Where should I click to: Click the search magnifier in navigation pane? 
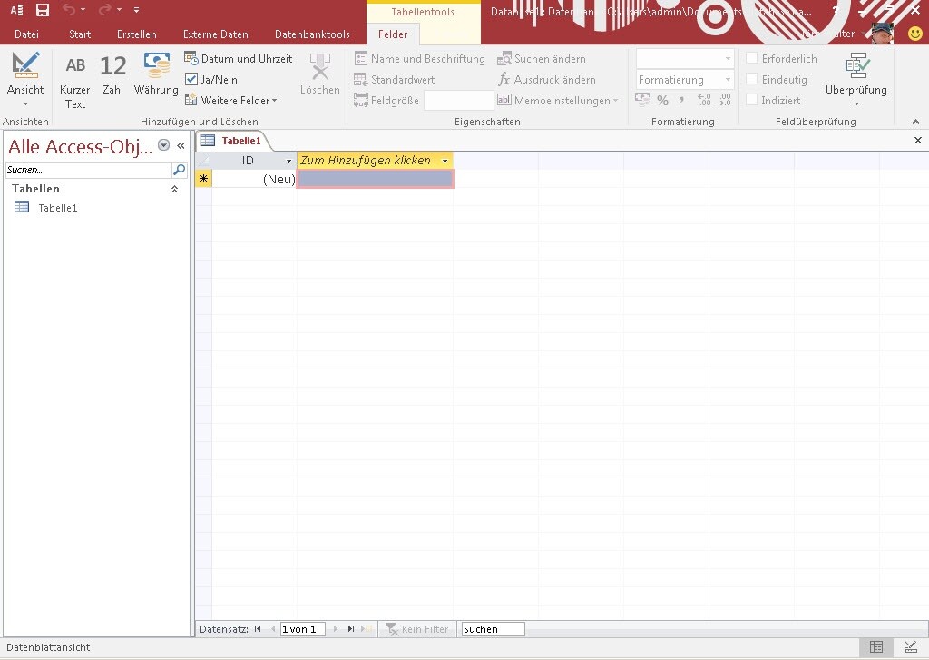[180, 170]
